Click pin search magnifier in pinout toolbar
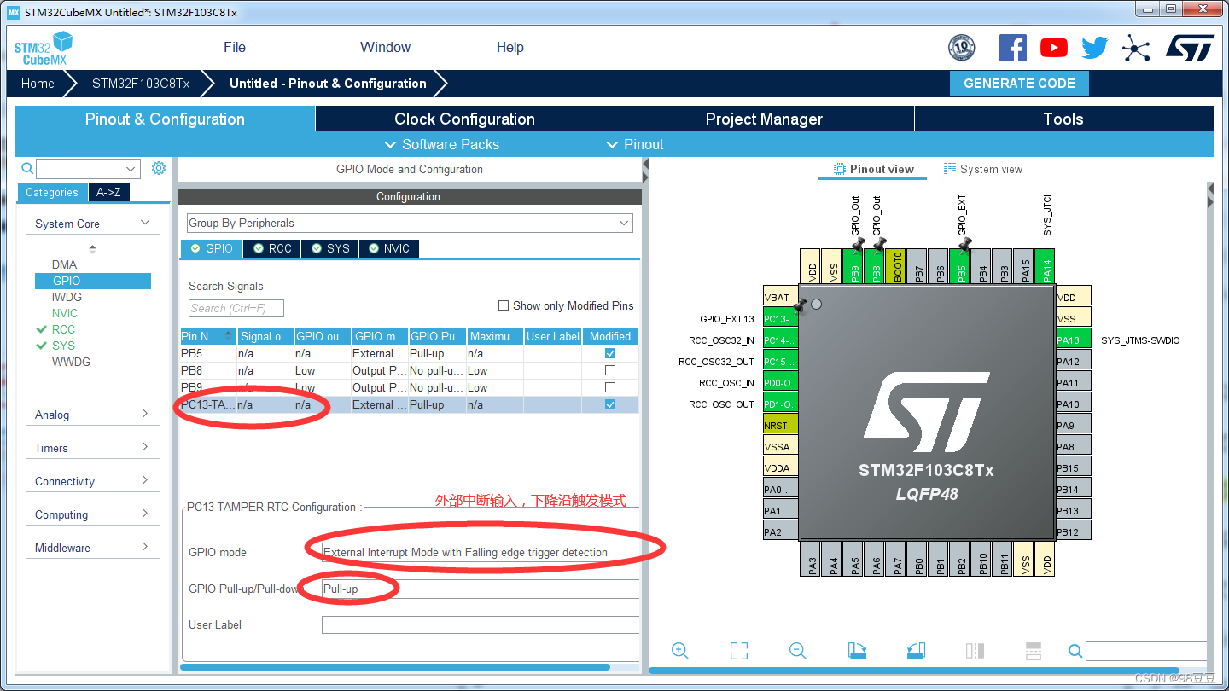1229x691 pixels. tap(1075, 652)
